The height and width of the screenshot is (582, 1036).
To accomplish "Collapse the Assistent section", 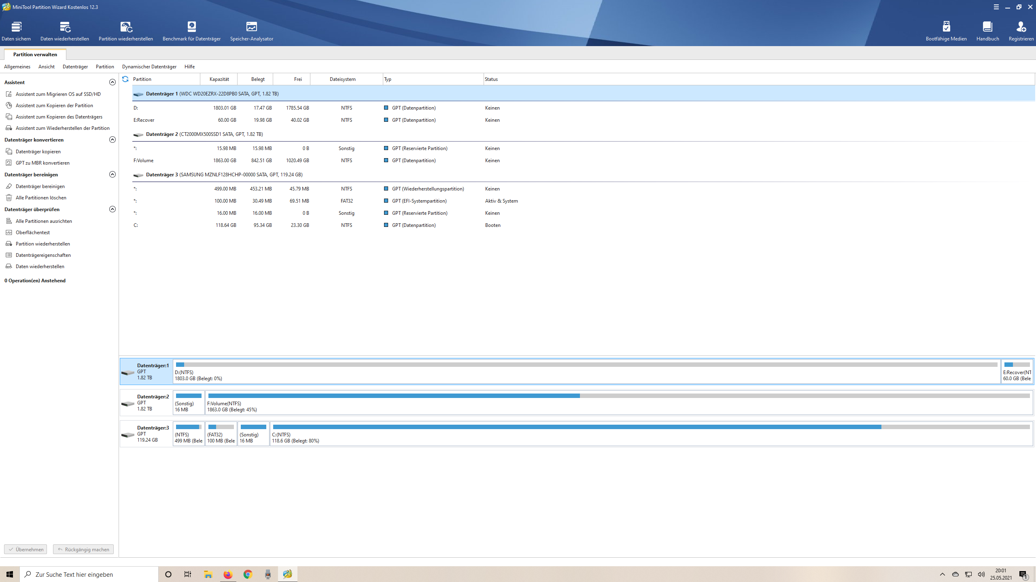I will tap(113, 82).
